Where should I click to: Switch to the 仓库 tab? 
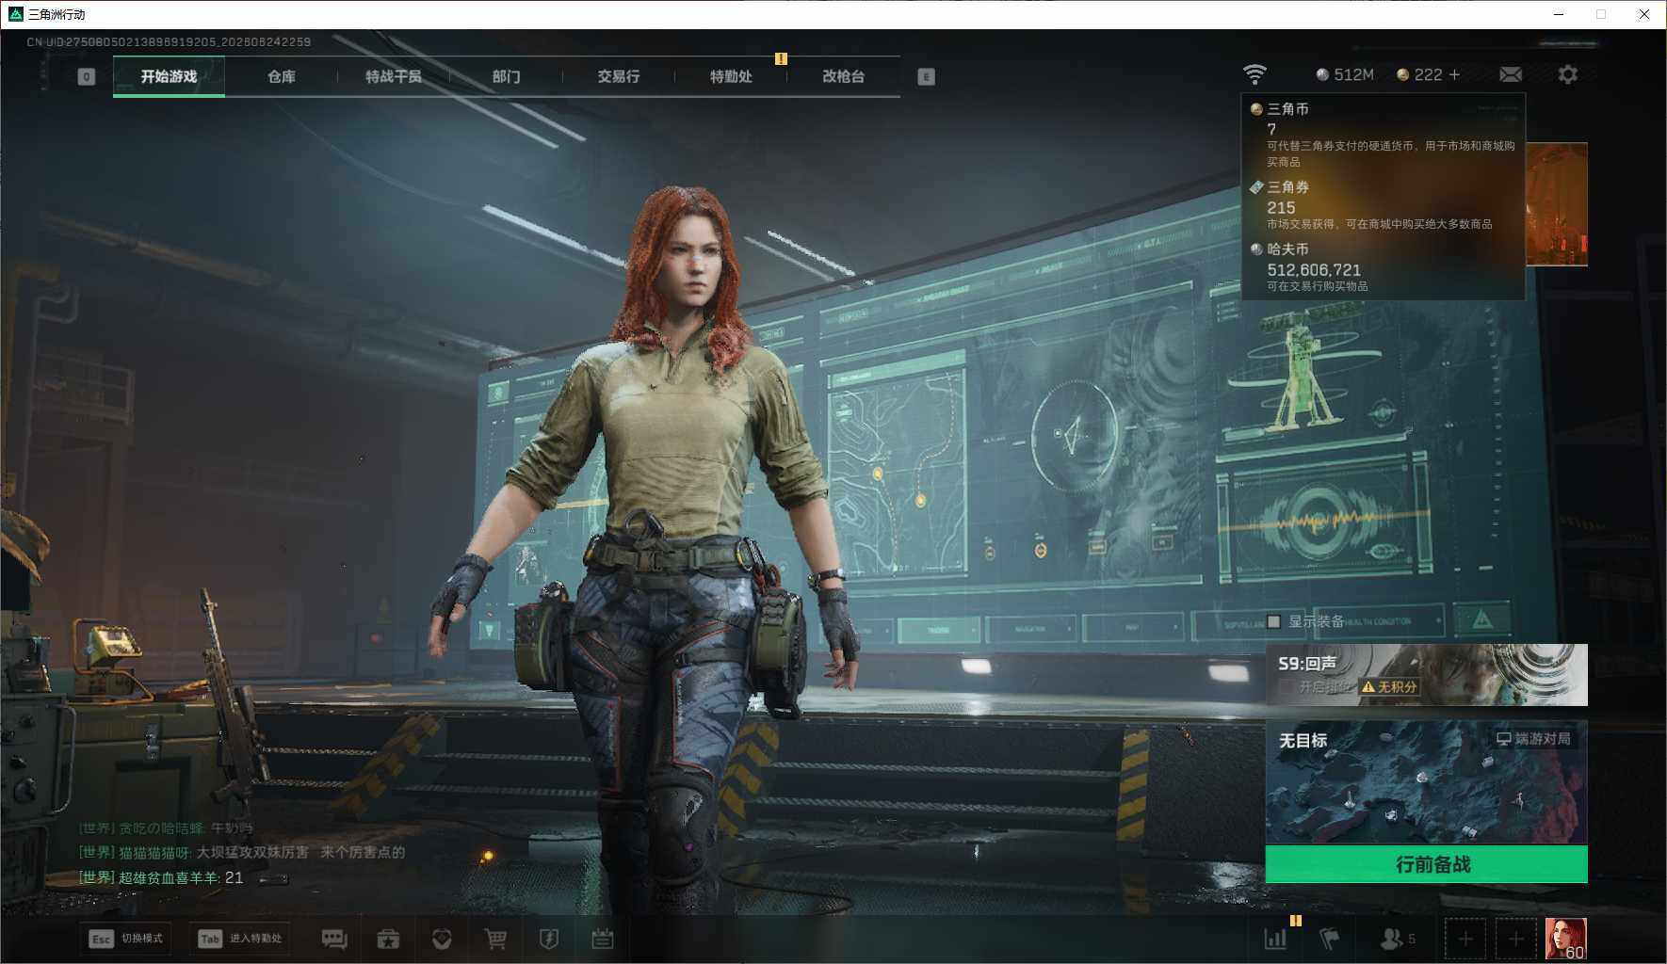[282, 76]
